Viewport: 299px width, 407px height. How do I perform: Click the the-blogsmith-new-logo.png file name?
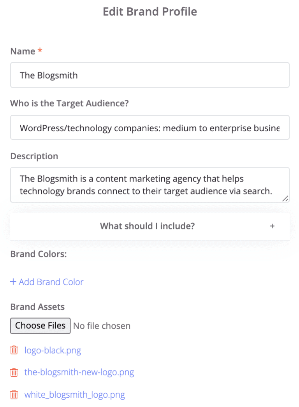79,372
